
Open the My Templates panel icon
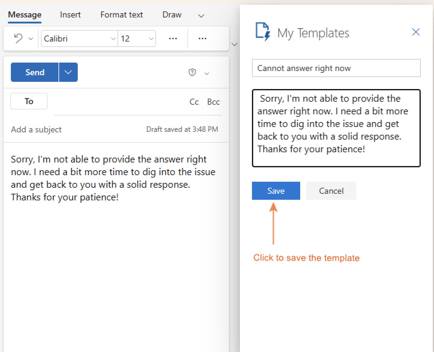click(262, 32)
